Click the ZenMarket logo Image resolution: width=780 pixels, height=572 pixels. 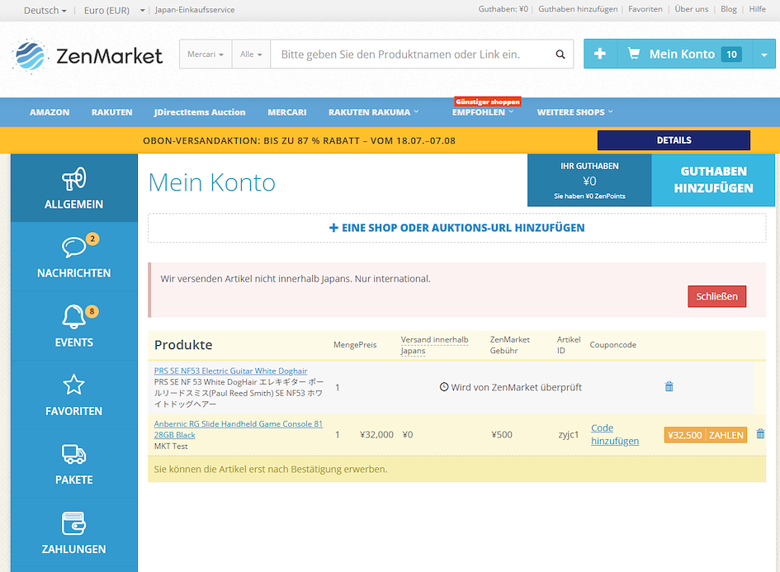87,55
